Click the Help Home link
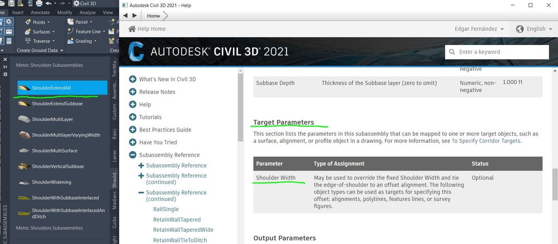Image resolution: width=558 pixels, height=244 pixels. [147, 29]
